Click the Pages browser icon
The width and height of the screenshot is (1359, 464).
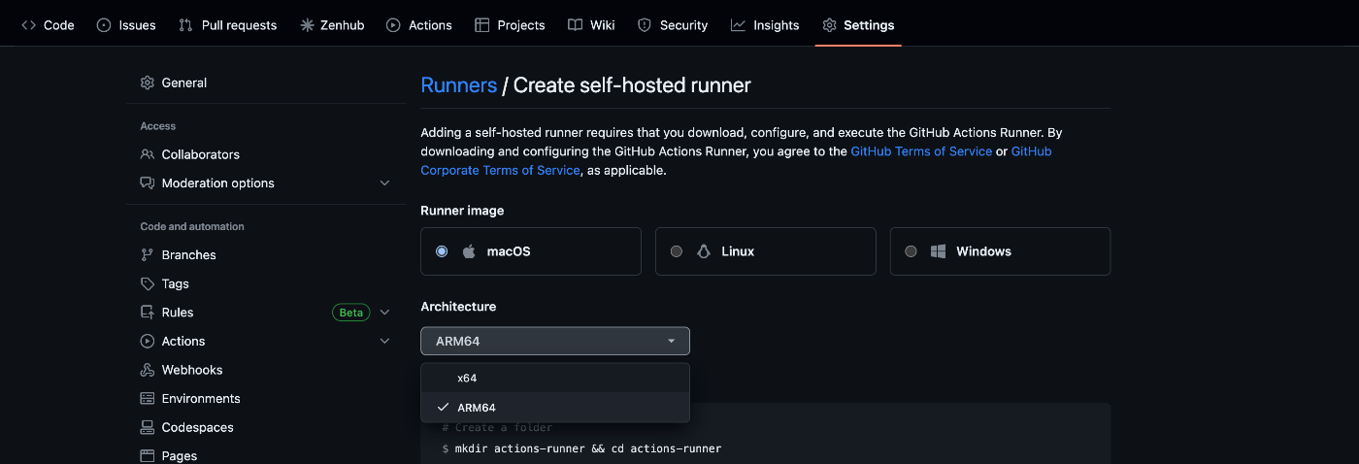148,455
